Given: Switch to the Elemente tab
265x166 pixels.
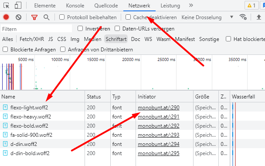Looking at the screenshot, I should coord(45,6).
